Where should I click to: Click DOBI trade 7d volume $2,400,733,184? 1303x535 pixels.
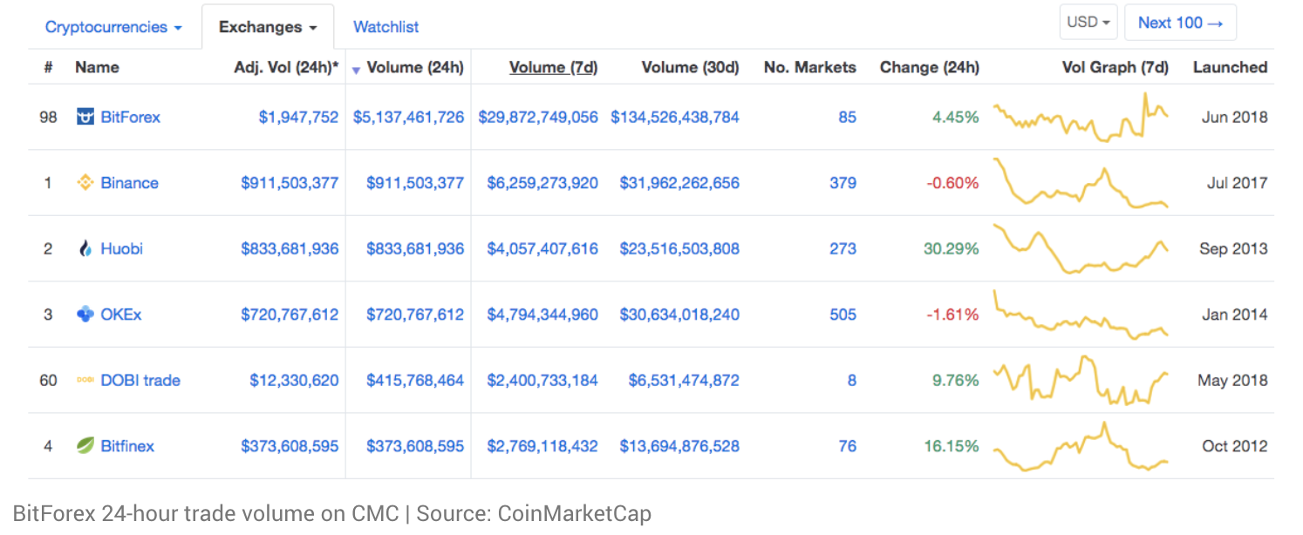coord(542,381)
